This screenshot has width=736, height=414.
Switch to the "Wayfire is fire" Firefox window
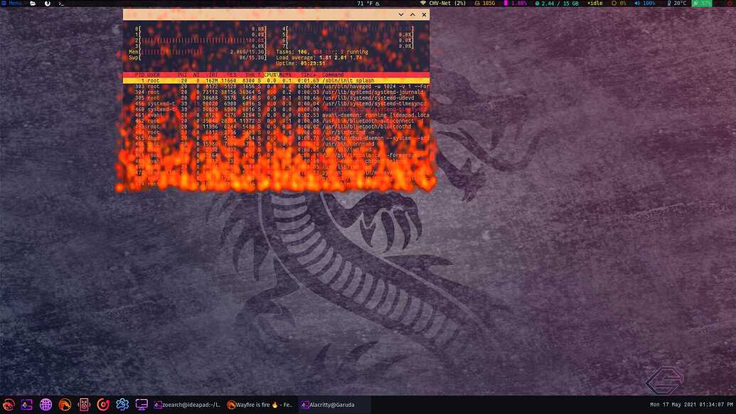pos(260,404)
